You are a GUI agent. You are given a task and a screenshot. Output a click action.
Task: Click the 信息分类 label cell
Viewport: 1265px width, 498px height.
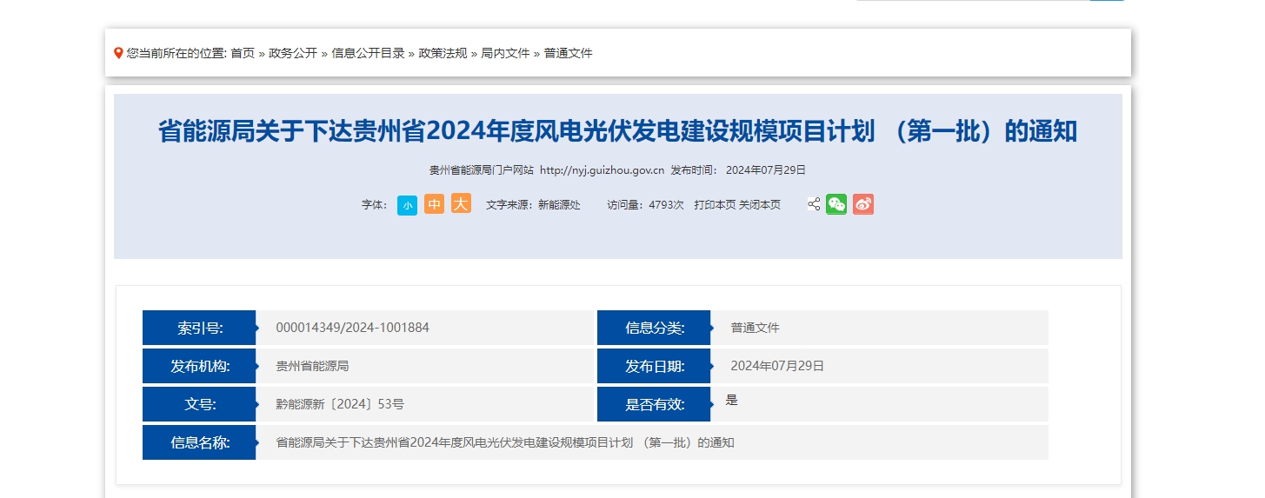[654, 328]
